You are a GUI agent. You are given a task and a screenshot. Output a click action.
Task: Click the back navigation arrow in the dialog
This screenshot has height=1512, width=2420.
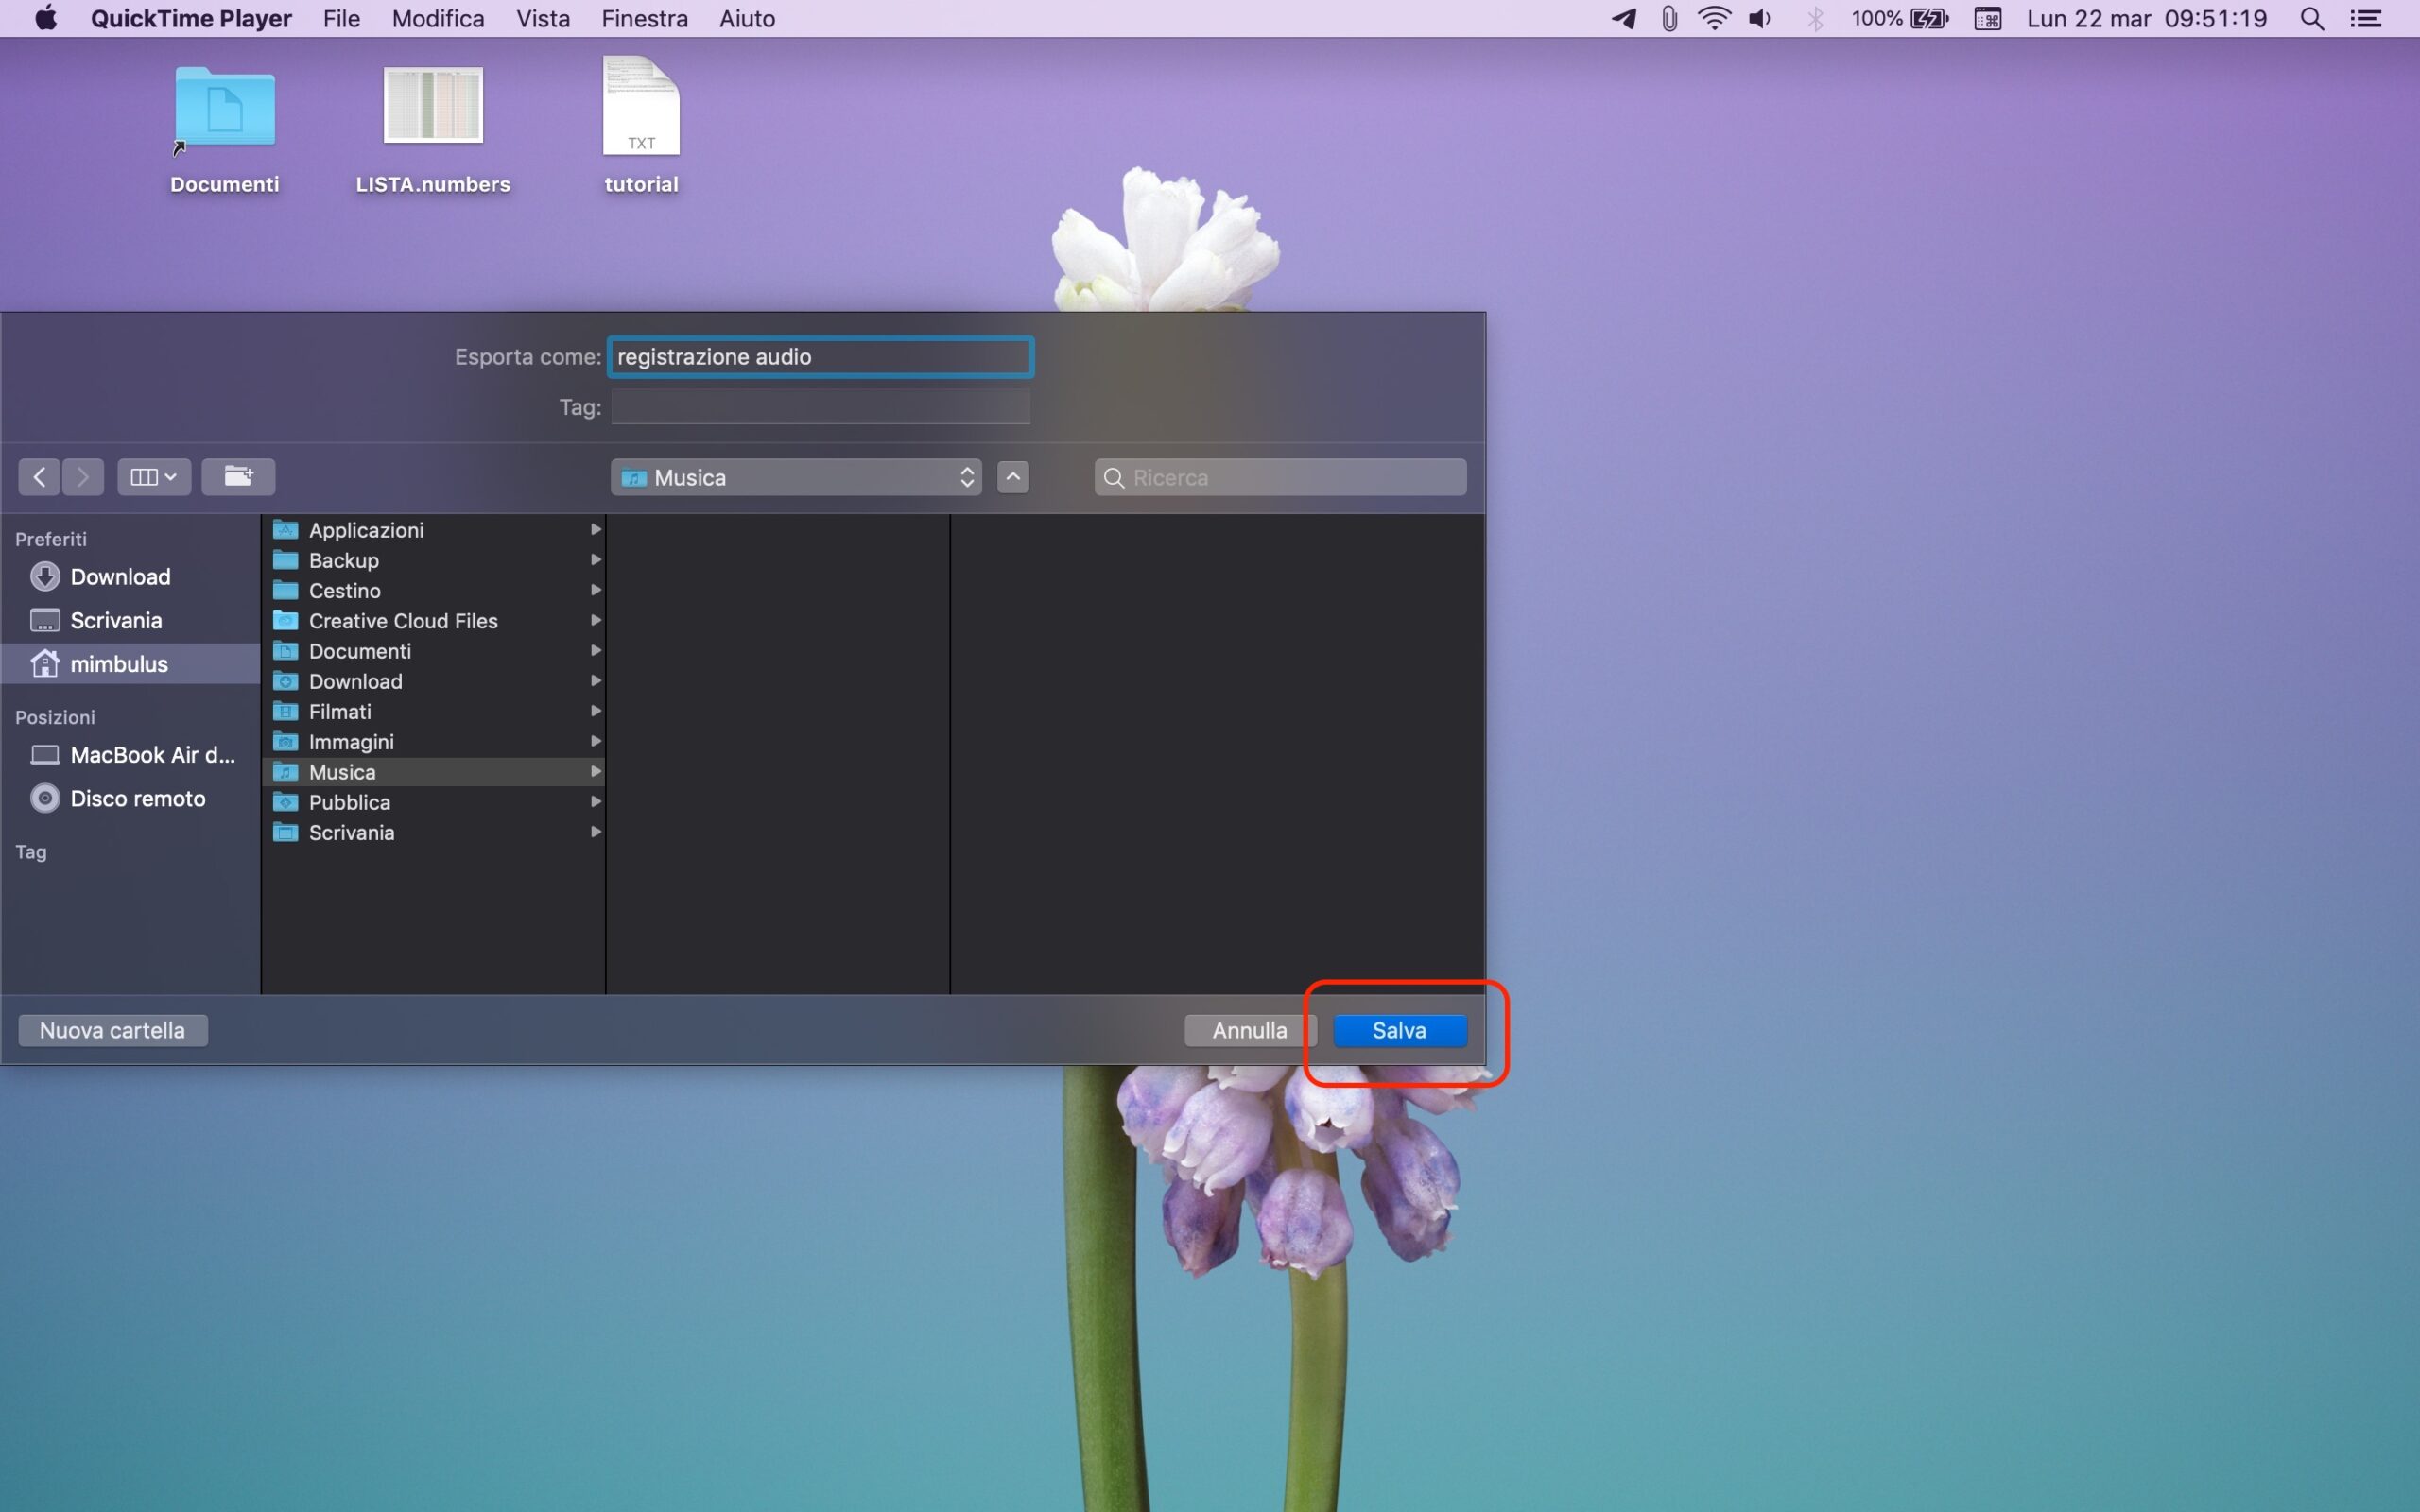point(39,477)
